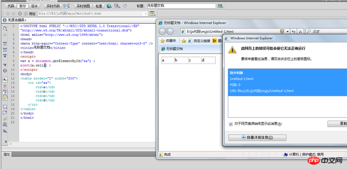The height and width of the screenshot is (169, 347).
Task: Click the info icon by 无语法错误
Action: (5, 20)
